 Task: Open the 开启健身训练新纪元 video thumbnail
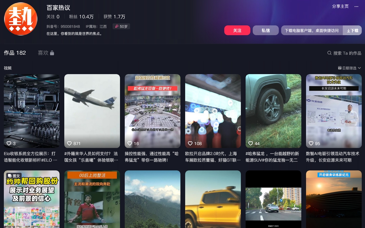click(x=334, y=199)
